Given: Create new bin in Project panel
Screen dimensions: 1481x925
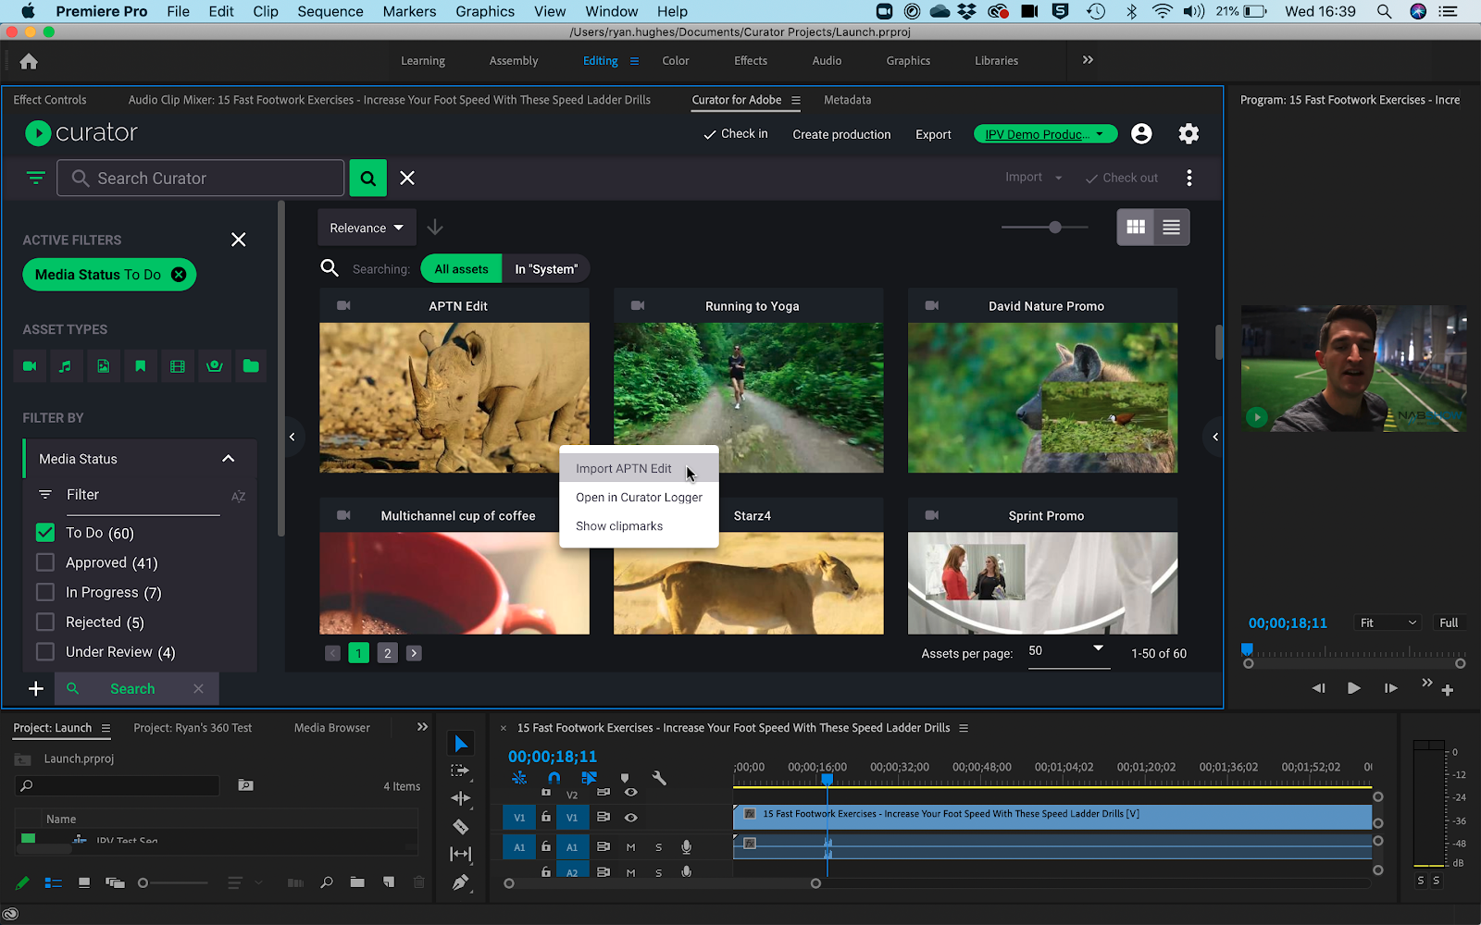Looking at the screenshot, I should pos(357,882).
